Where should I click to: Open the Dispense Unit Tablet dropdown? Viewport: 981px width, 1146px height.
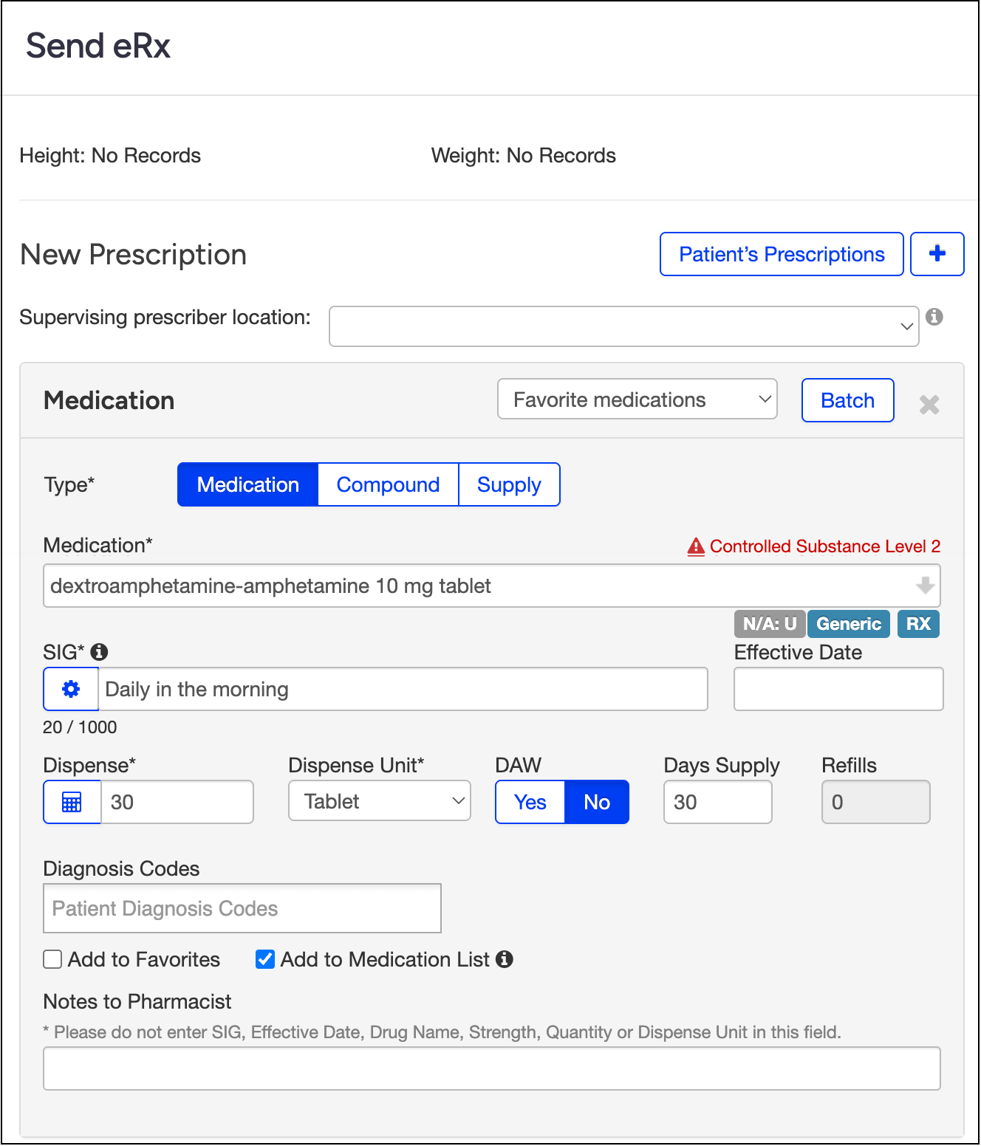tap(379, 801)
